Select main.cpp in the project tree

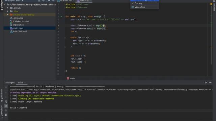[x=18, y=28]
